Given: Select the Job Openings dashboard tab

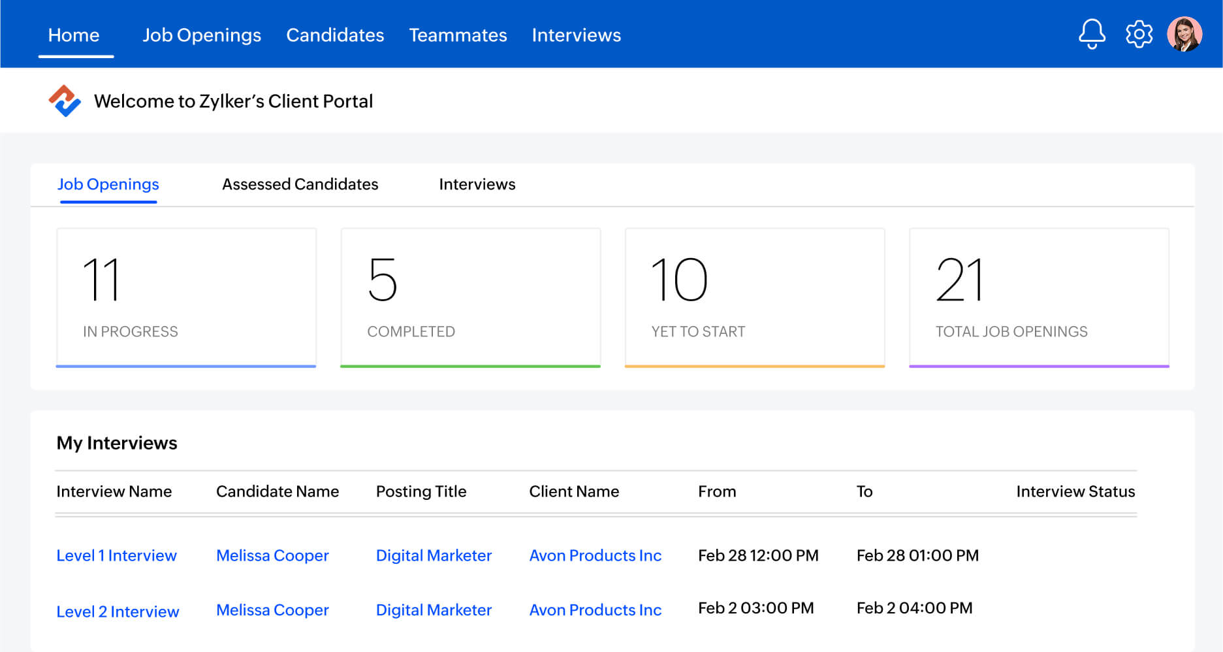Looking at the screenshot, I should tap(108, 184).
